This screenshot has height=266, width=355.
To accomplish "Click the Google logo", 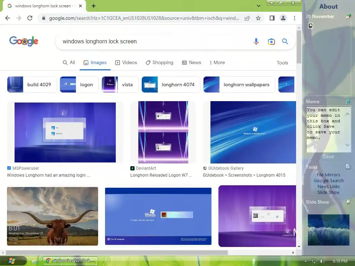I will point(24,41).
